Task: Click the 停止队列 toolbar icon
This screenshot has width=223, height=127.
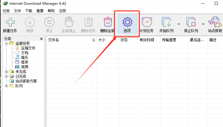Action: coord(191,22)
